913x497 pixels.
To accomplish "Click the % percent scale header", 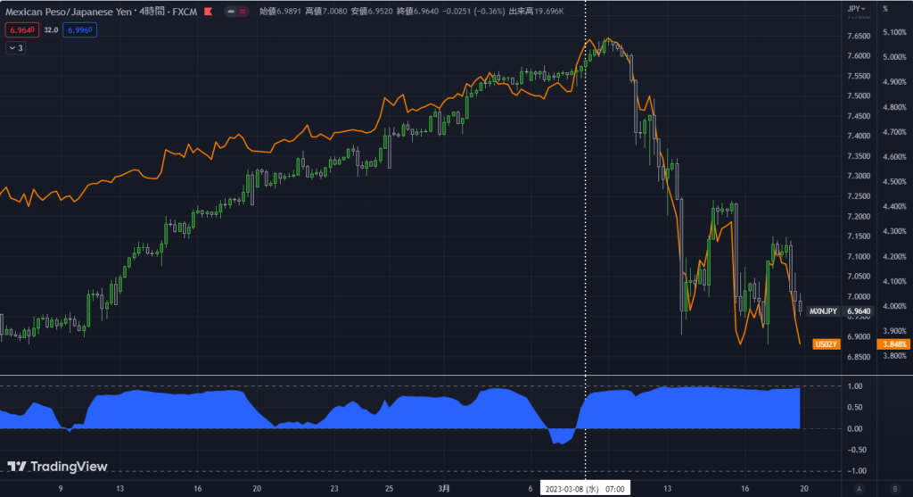I will pos(884,8).
